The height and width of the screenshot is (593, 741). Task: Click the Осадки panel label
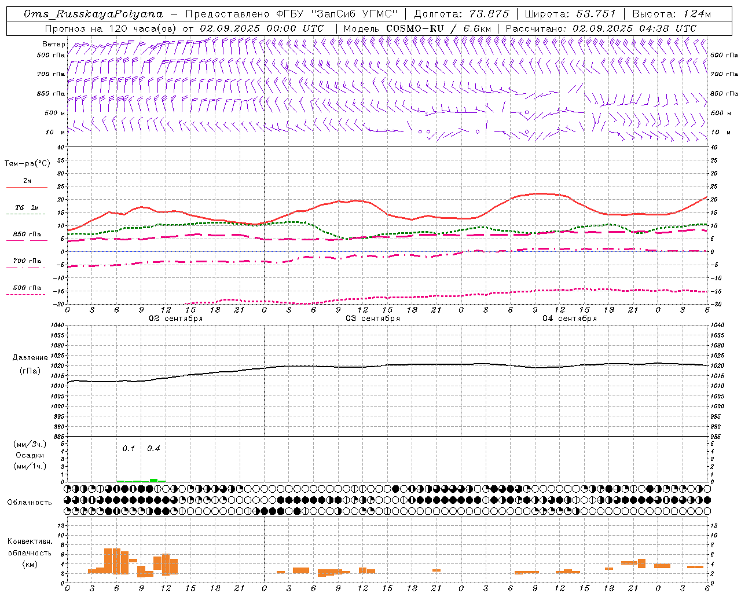pos(30,455)
